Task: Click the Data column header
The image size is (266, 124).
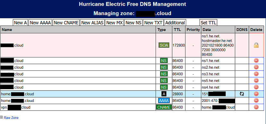Action: pos(218,30)
